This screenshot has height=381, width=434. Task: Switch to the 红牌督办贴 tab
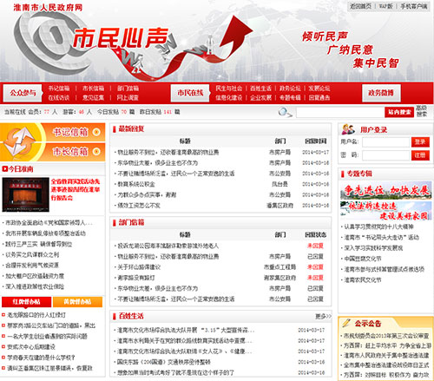pos(26,302)
